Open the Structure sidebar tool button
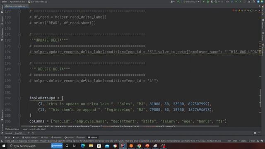The image size is (265, 149). tap(2, 128)
